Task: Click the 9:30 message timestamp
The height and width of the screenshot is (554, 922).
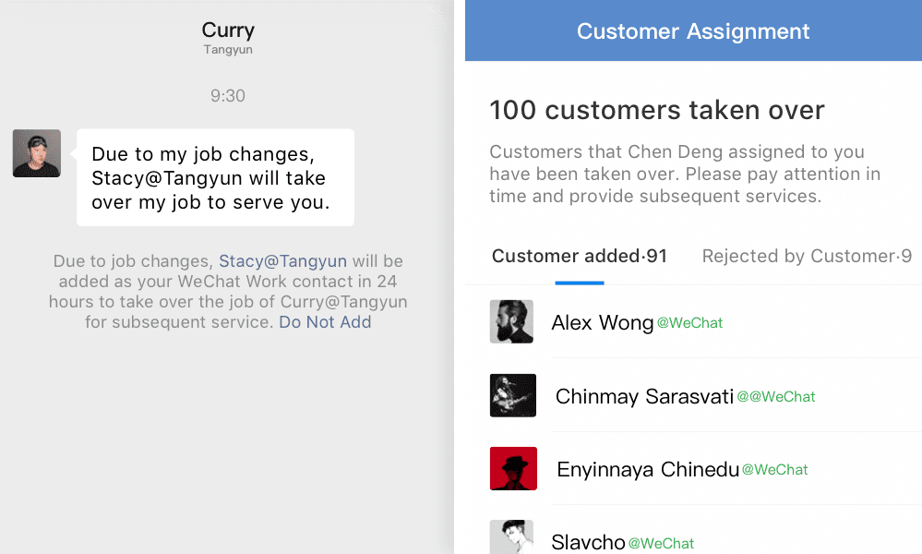Action: pos(228,95)
